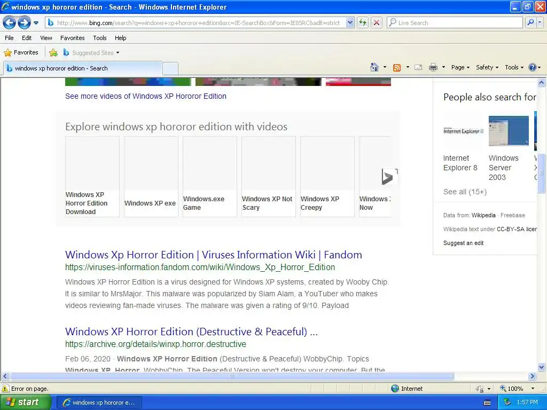
Task: Open the Wikipedia data source link
Action: pyautogui.click(x=483, y=216)
